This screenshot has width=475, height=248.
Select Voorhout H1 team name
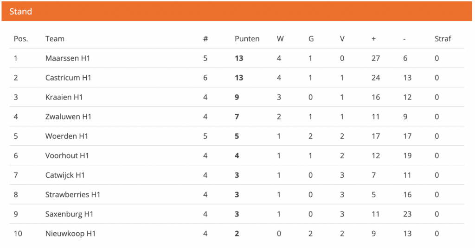[x=67, y=155]
